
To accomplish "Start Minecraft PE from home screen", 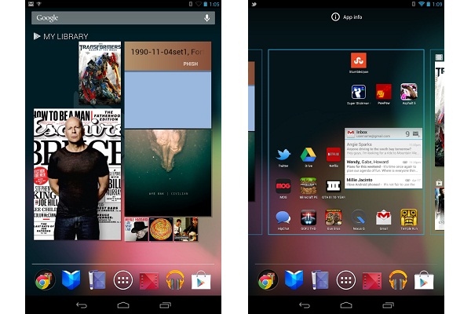I will click(308, 186).
